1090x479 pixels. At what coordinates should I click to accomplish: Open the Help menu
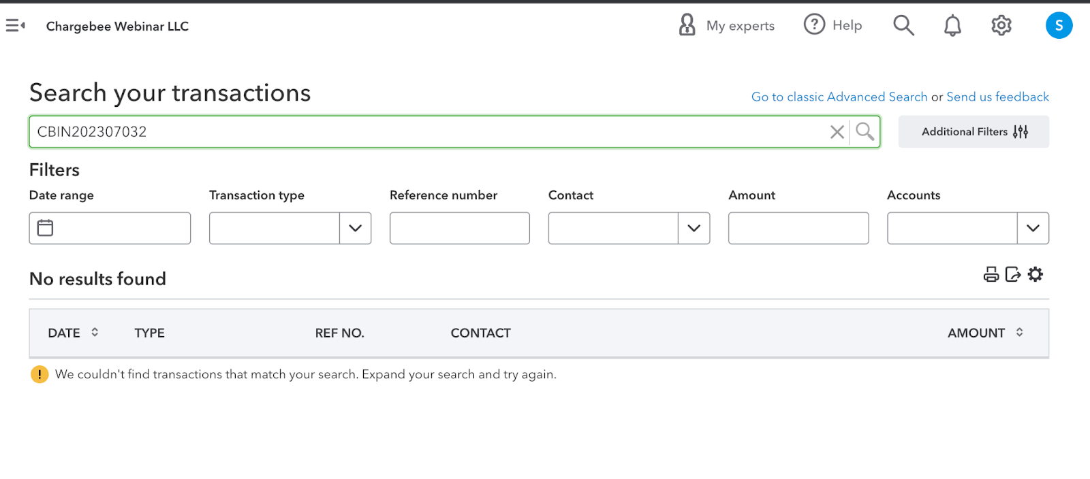(x=832, y=25)
